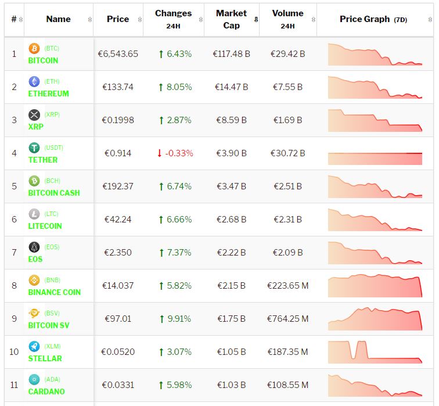Open the BITCOIN SV name link
This screenshot has width=439, height=406.
point(49,325)
